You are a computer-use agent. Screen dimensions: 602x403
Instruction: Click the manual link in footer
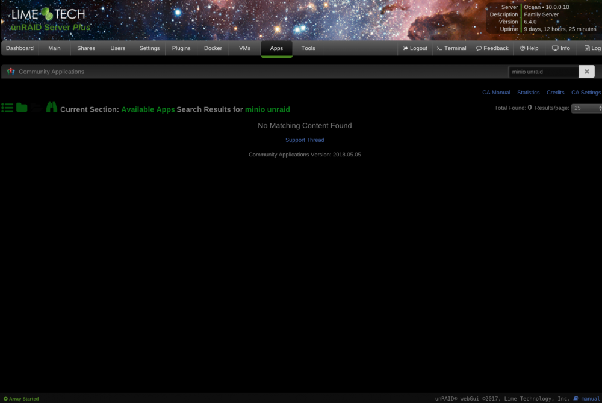coord(590,399)
